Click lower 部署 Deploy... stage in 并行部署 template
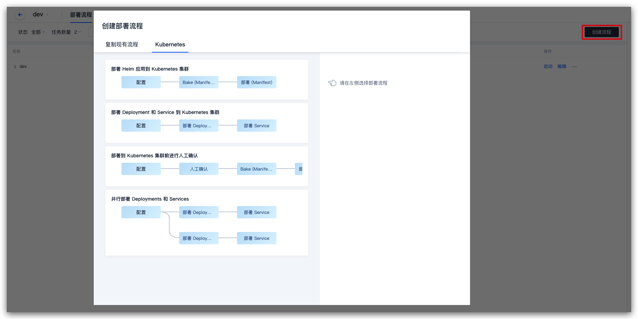Image resolution: width=638 pixels, height=319 pixels. click(199, 238)
